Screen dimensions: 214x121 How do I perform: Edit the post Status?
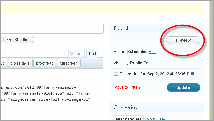pyautogui.click(x=152, y=52)
